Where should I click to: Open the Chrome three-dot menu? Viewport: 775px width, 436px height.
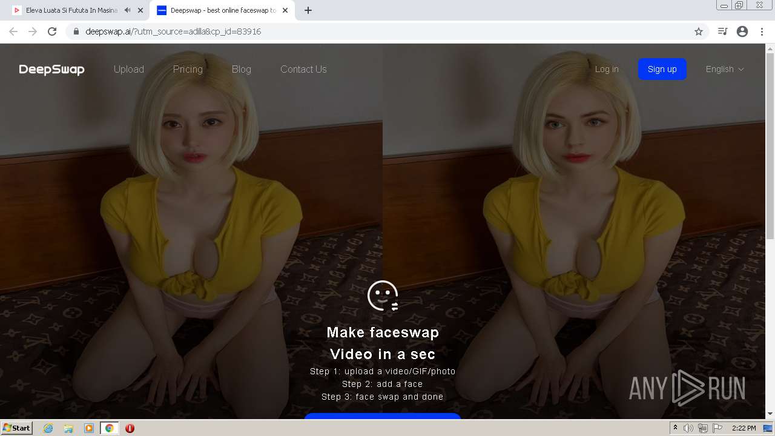[x=762, y=31]
